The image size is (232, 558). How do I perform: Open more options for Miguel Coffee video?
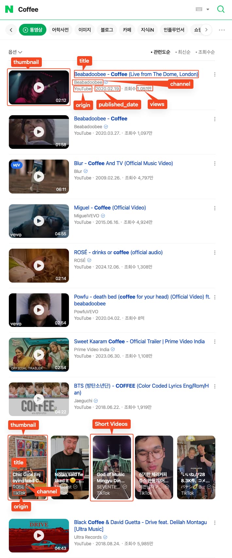215,208
